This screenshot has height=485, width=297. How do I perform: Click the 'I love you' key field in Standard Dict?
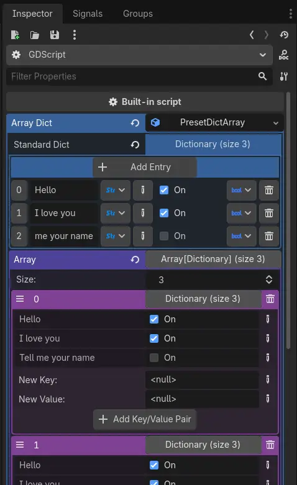coord(65,213)
